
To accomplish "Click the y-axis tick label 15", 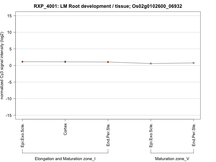I will [9, 16].
